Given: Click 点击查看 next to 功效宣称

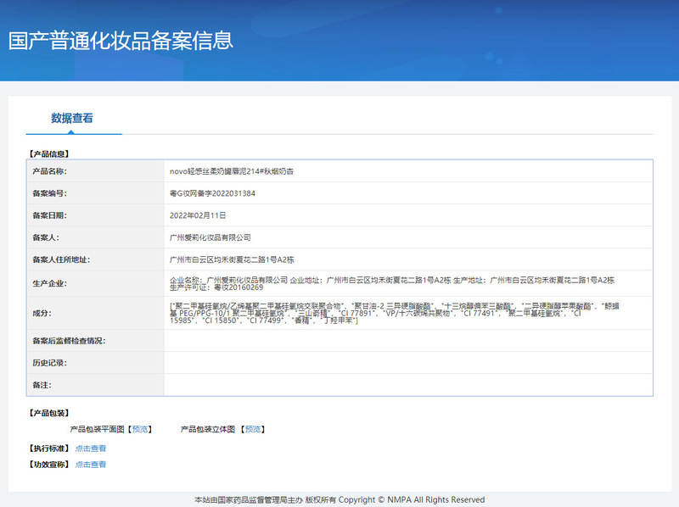Looking at the screenshot, I should 91,464.
